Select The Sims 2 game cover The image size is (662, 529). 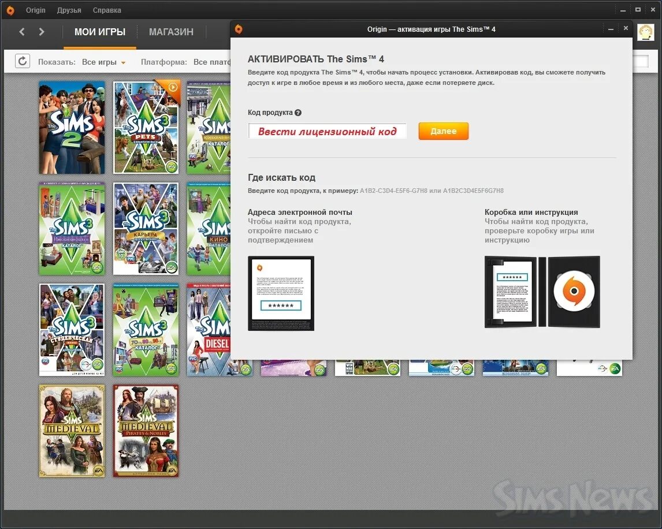point(72,128)
